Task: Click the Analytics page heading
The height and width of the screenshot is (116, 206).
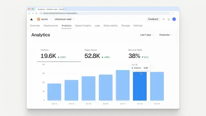Action: [x=41, y=35]
